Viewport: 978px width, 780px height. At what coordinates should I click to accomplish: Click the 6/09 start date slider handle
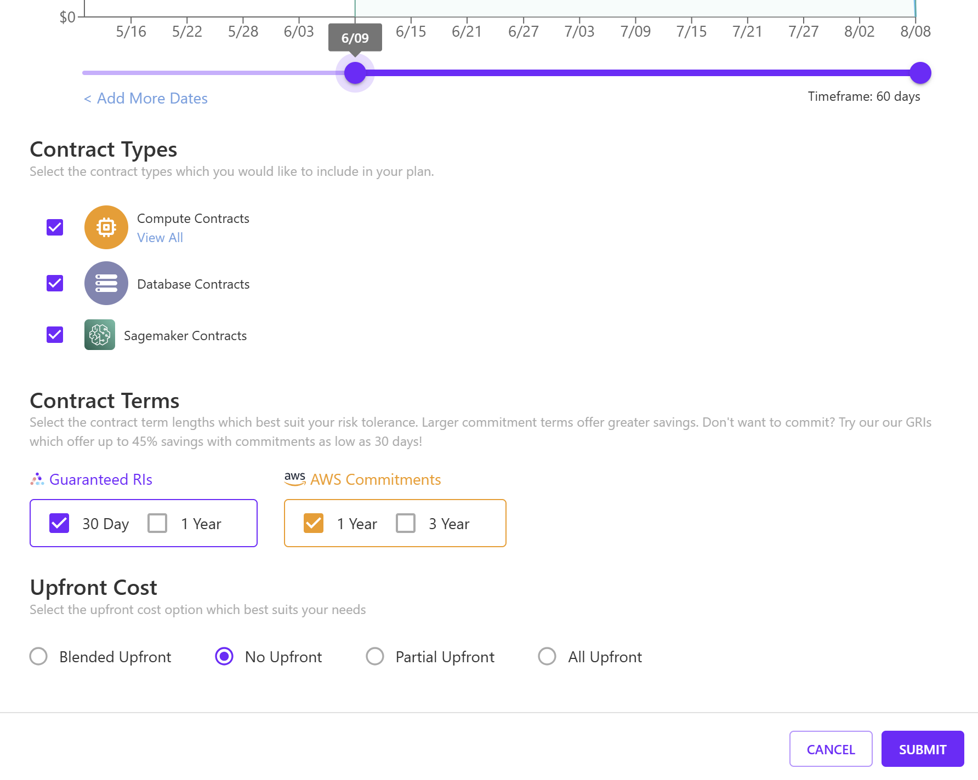coord(355,73)
